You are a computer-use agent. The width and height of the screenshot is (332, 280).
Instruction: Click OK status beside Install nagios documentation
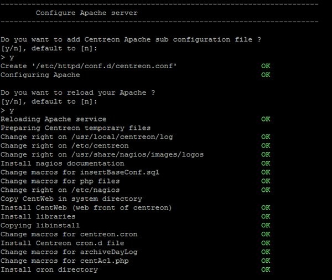pyautogui.click(x=266, y=164)
